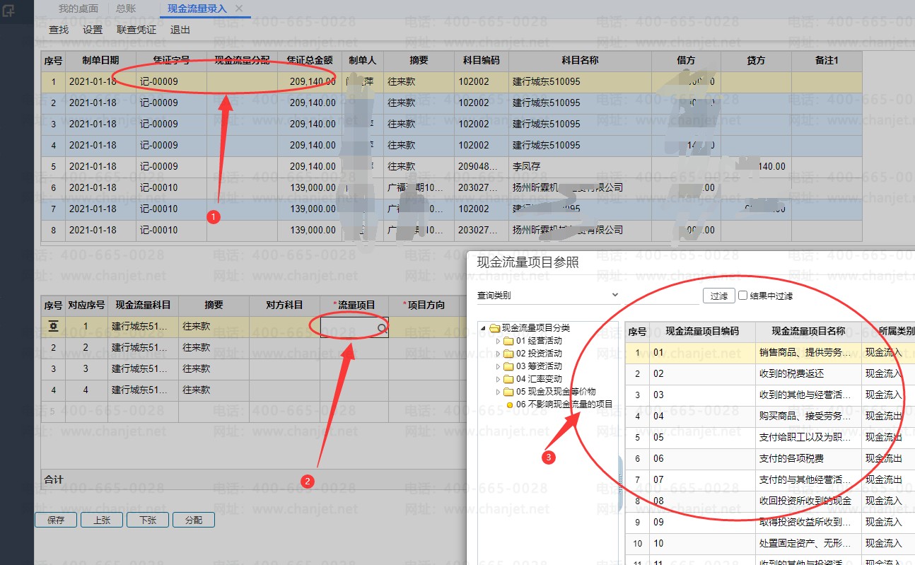Enable the 结果中过滤 checkbox
The height and width of the screenshot is (565, 915).
coord(742,296)
